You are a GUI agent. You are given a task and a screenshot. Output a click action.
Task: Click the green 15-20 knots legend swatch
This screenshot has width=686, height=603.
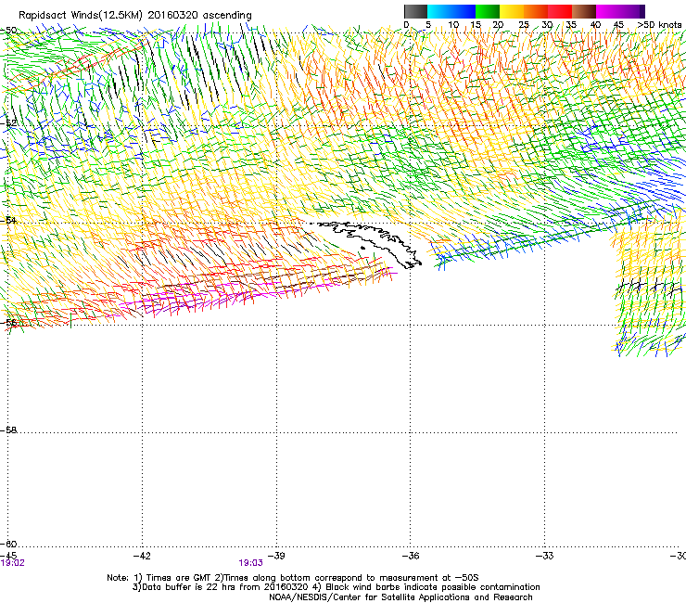[488, 11]
